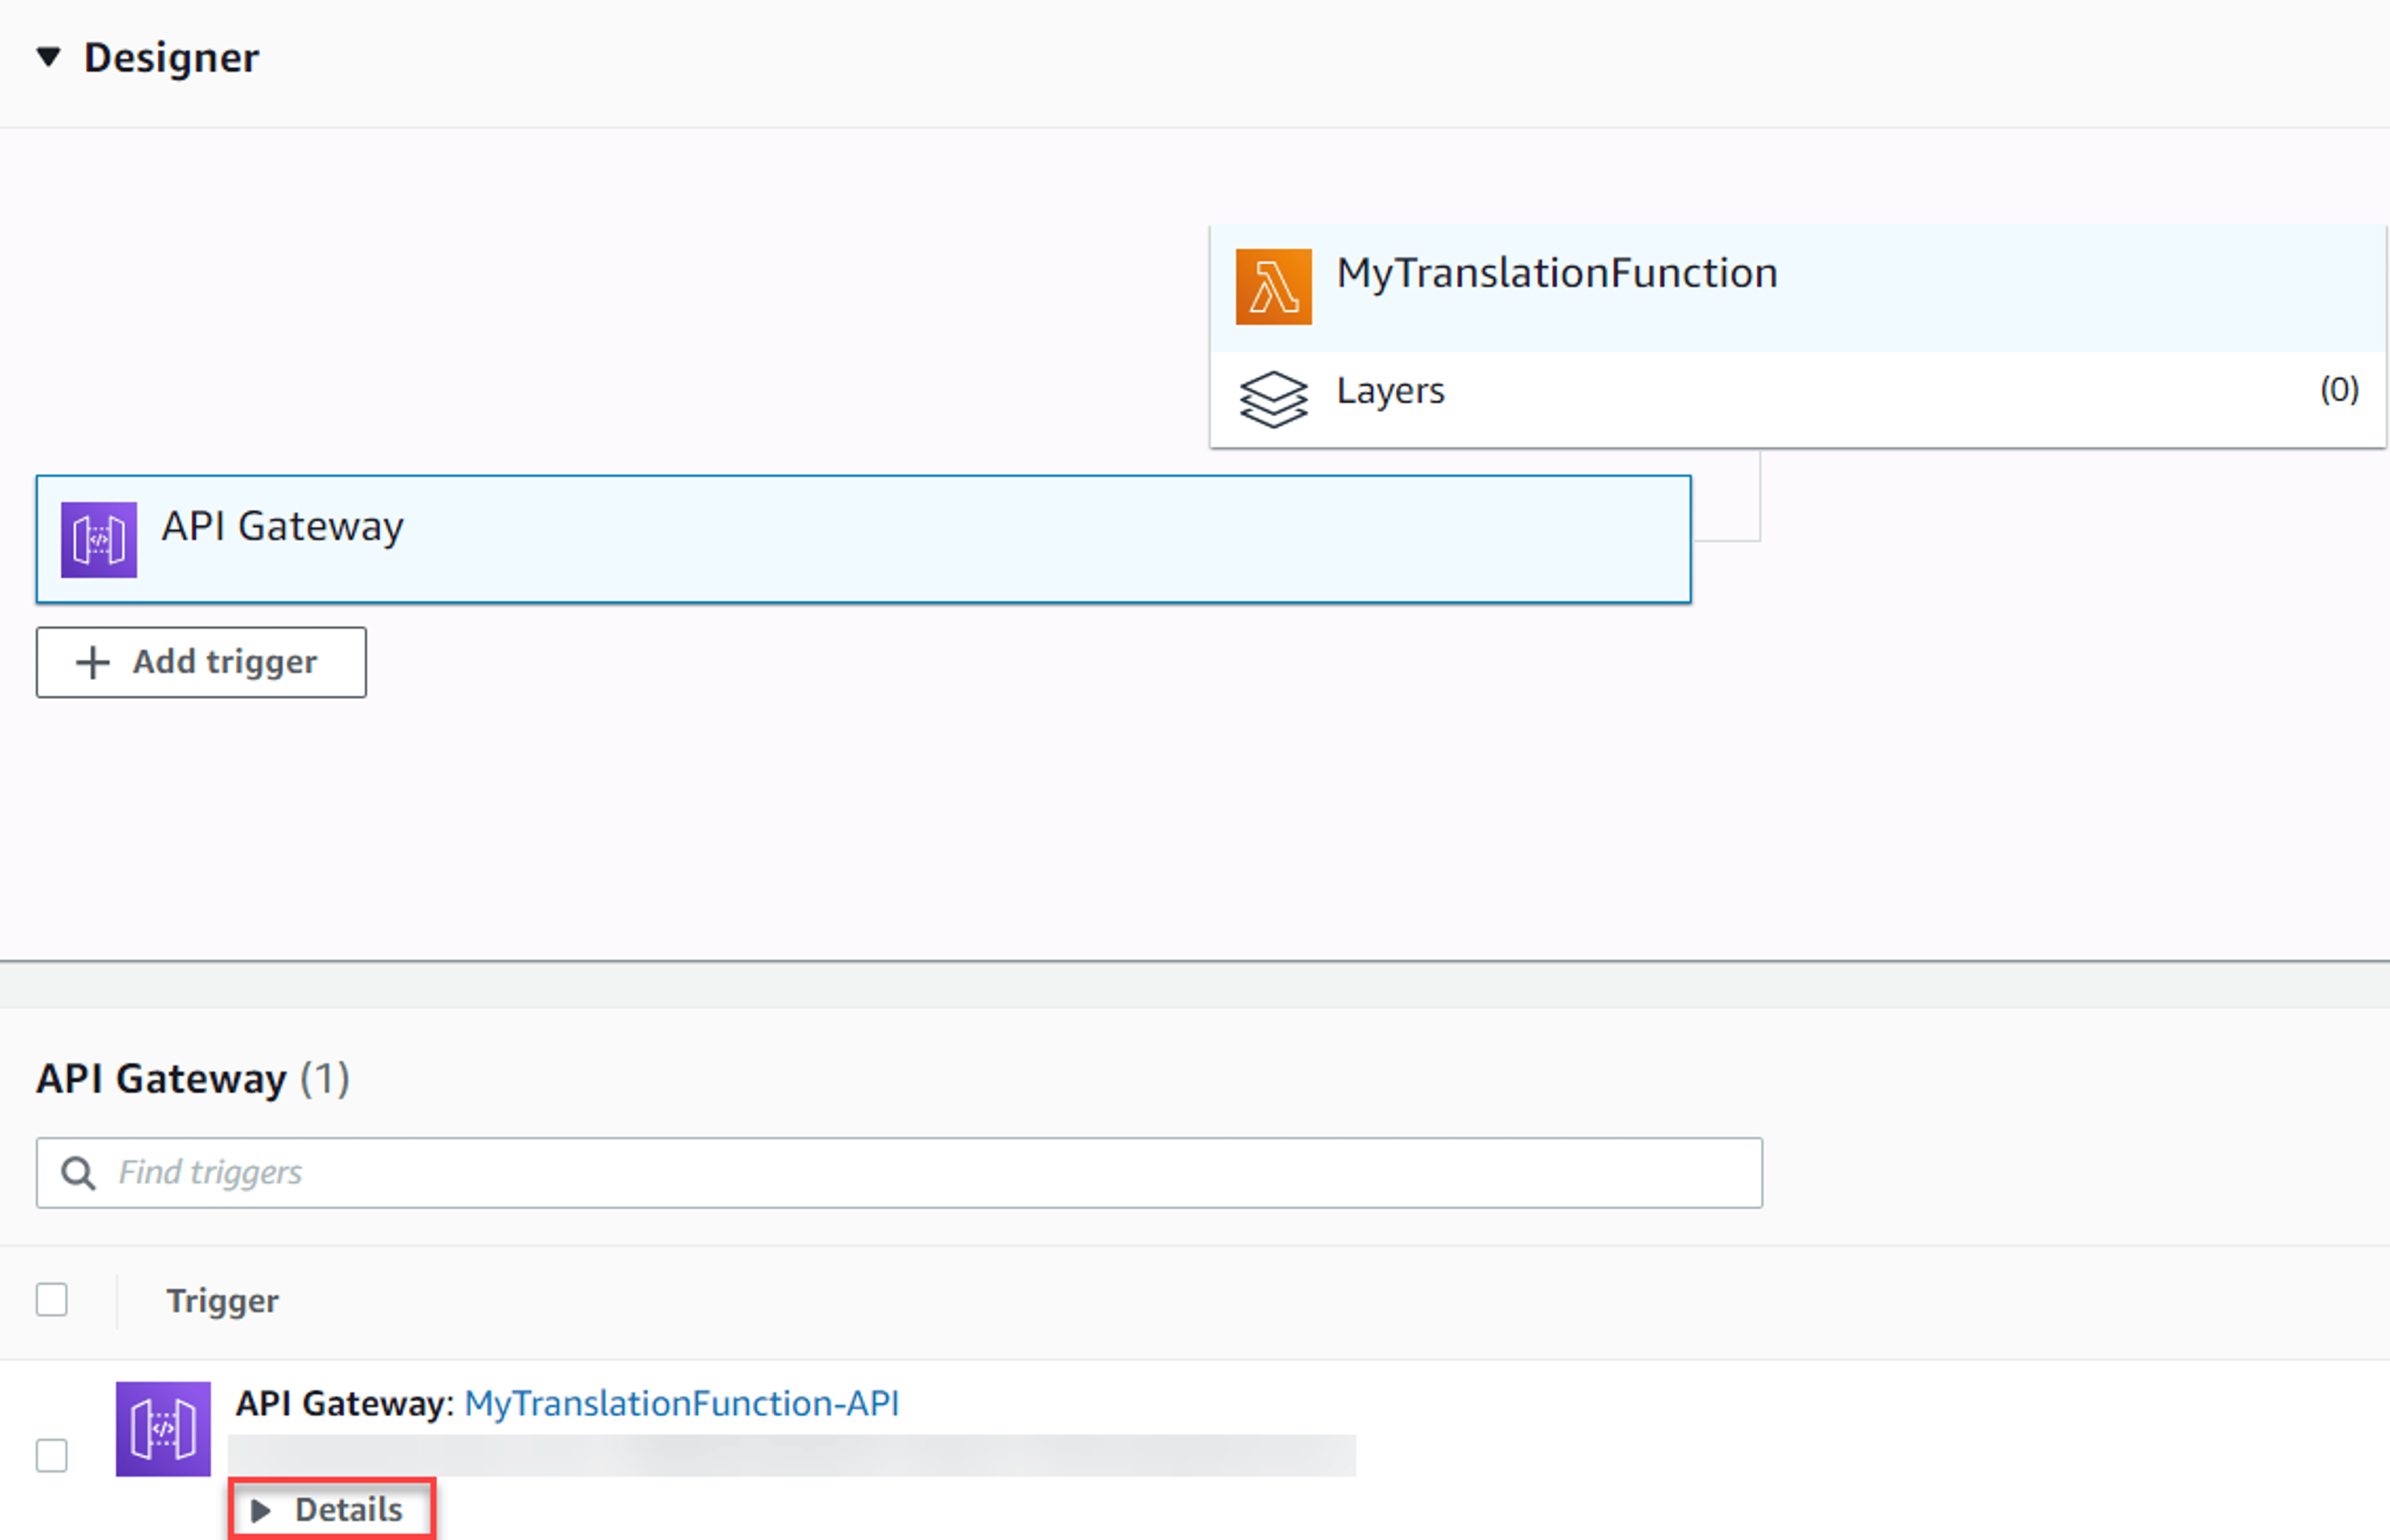The image size is (2390, 1540).
Task: Click the Layers stack icon
Action: (1273, 399)
